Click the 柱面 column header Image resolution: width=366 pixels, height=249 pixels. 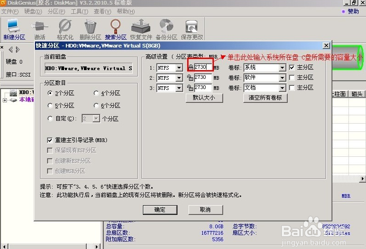click(x=340, y=94)
